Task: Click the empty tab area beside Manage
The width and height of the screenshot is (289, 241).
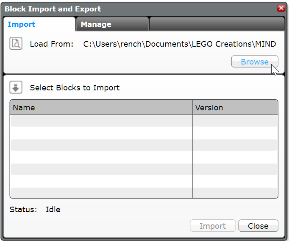Action: tap(216, 24)
